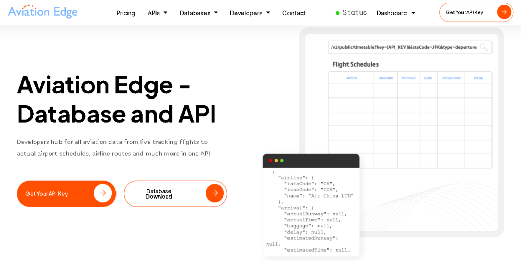Image resolution: width=521 pixels, height=261 pixels.
Task: Click the "Air China LTD" name line
Action: (319, 195)
